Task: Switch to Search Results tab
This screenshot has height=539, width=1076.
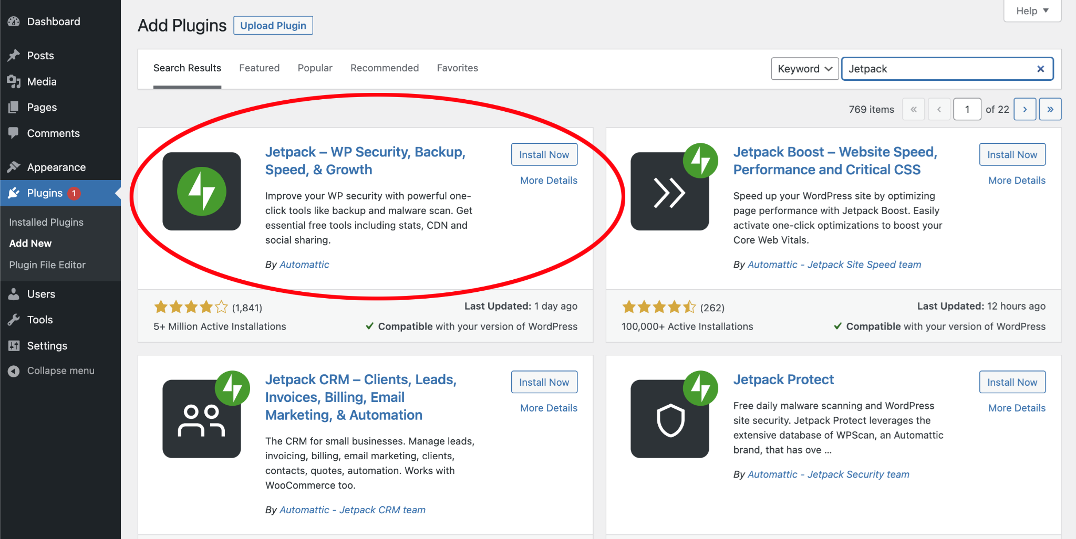Action: (x=187, y=68)
